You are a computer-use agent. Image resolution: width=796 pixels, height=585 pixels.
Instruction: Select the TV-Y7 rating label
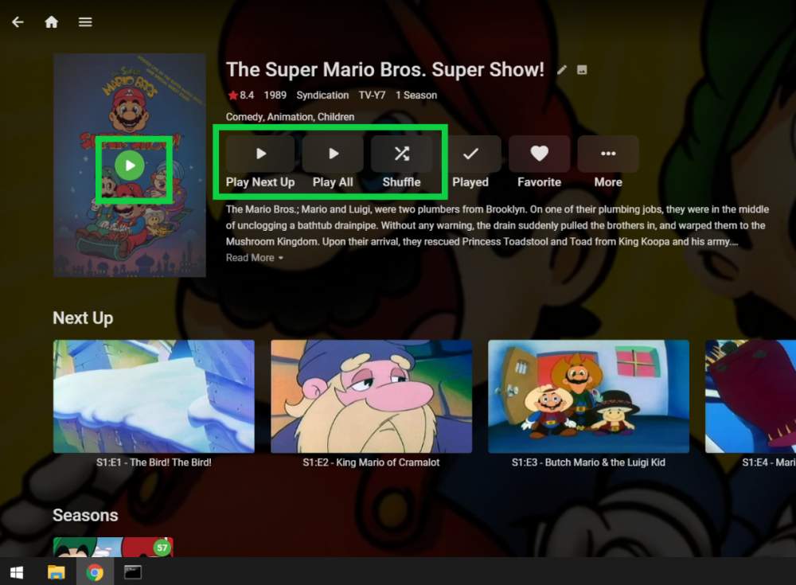click(371, 95)
